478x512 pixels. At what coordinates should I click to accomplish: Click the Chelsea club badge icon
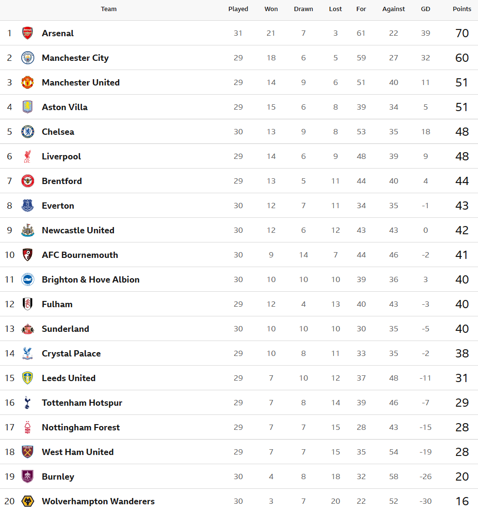[x=28, y=132]
